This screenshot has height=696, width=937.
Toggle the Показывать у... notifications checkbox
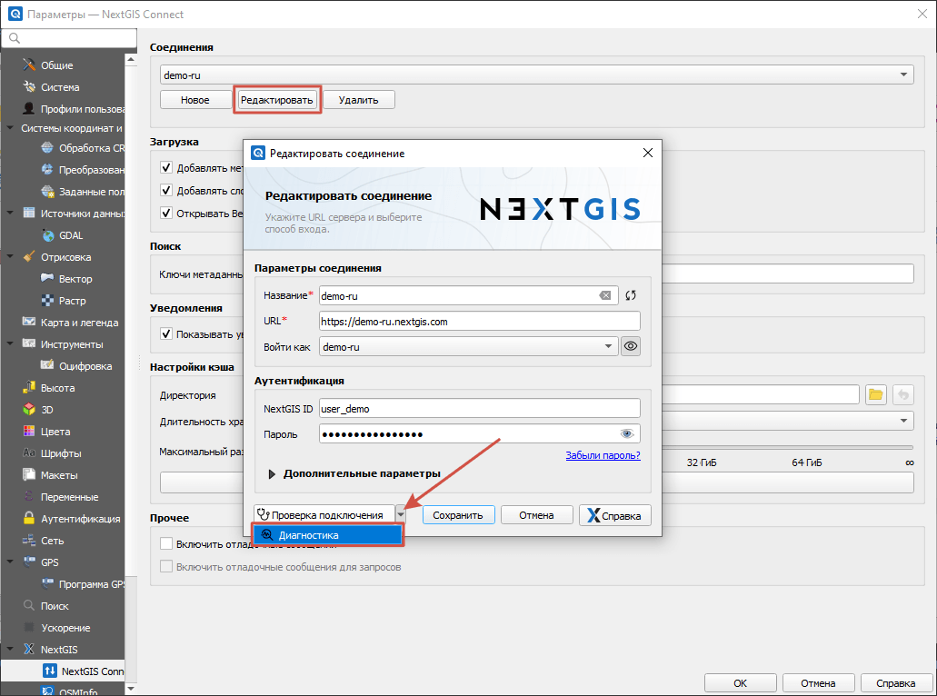[166, 334]
